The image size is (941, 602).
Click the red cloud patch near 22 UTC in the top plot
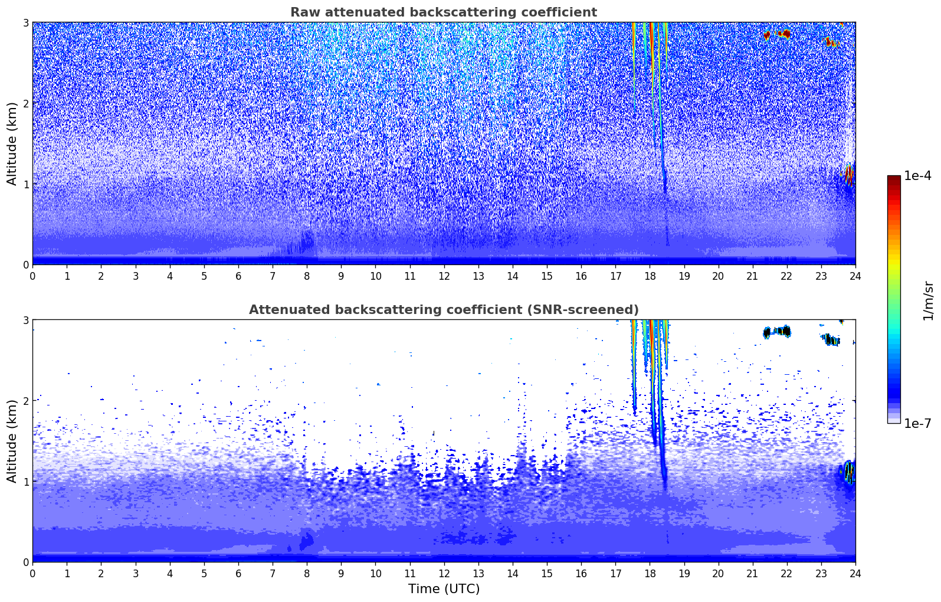point(785,34)
